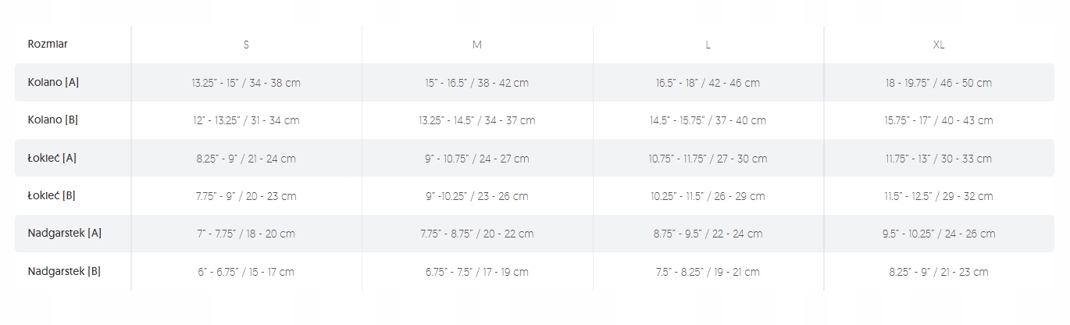Viewport: 1070px width, 325px height.
Task: Click the 38 - 42 cm knee cell
Action: [x=477, y=83]
